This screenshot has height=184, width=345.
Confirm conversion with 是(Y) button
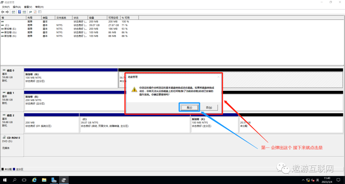(x=189, y=107)
